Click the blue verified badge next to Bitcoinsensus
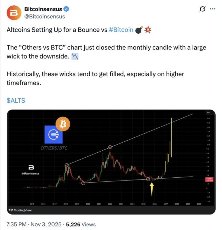The width and height of the screenshot is (222, 230). 66,9
